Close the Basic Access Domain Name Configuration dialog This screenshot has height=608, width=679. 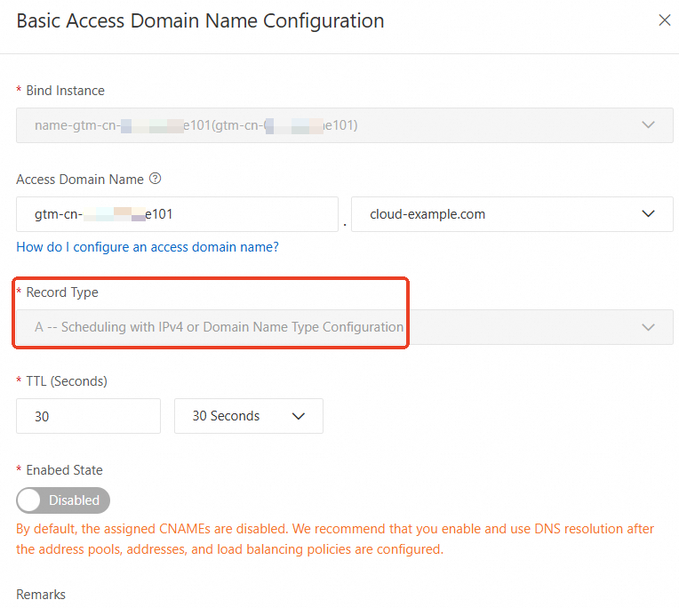[664, 20]
